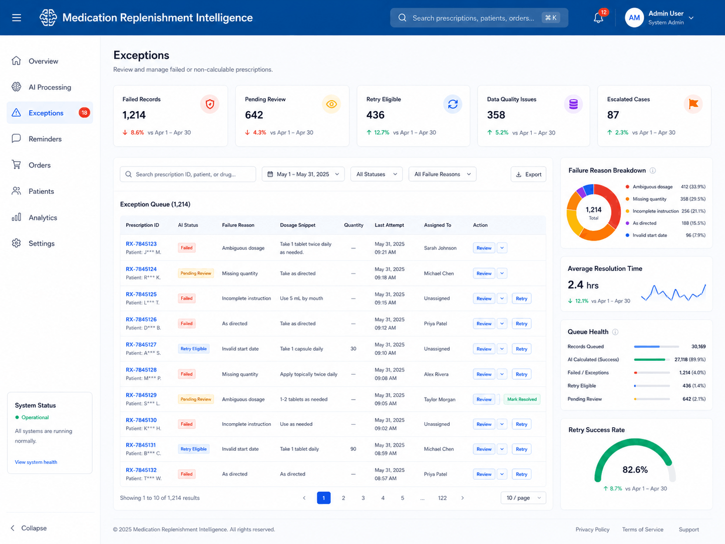Click Retry Eligible status tag for RX-7845127
This screenshot has width=725, height=544.
pyautogui.click(x=194, y=349)
